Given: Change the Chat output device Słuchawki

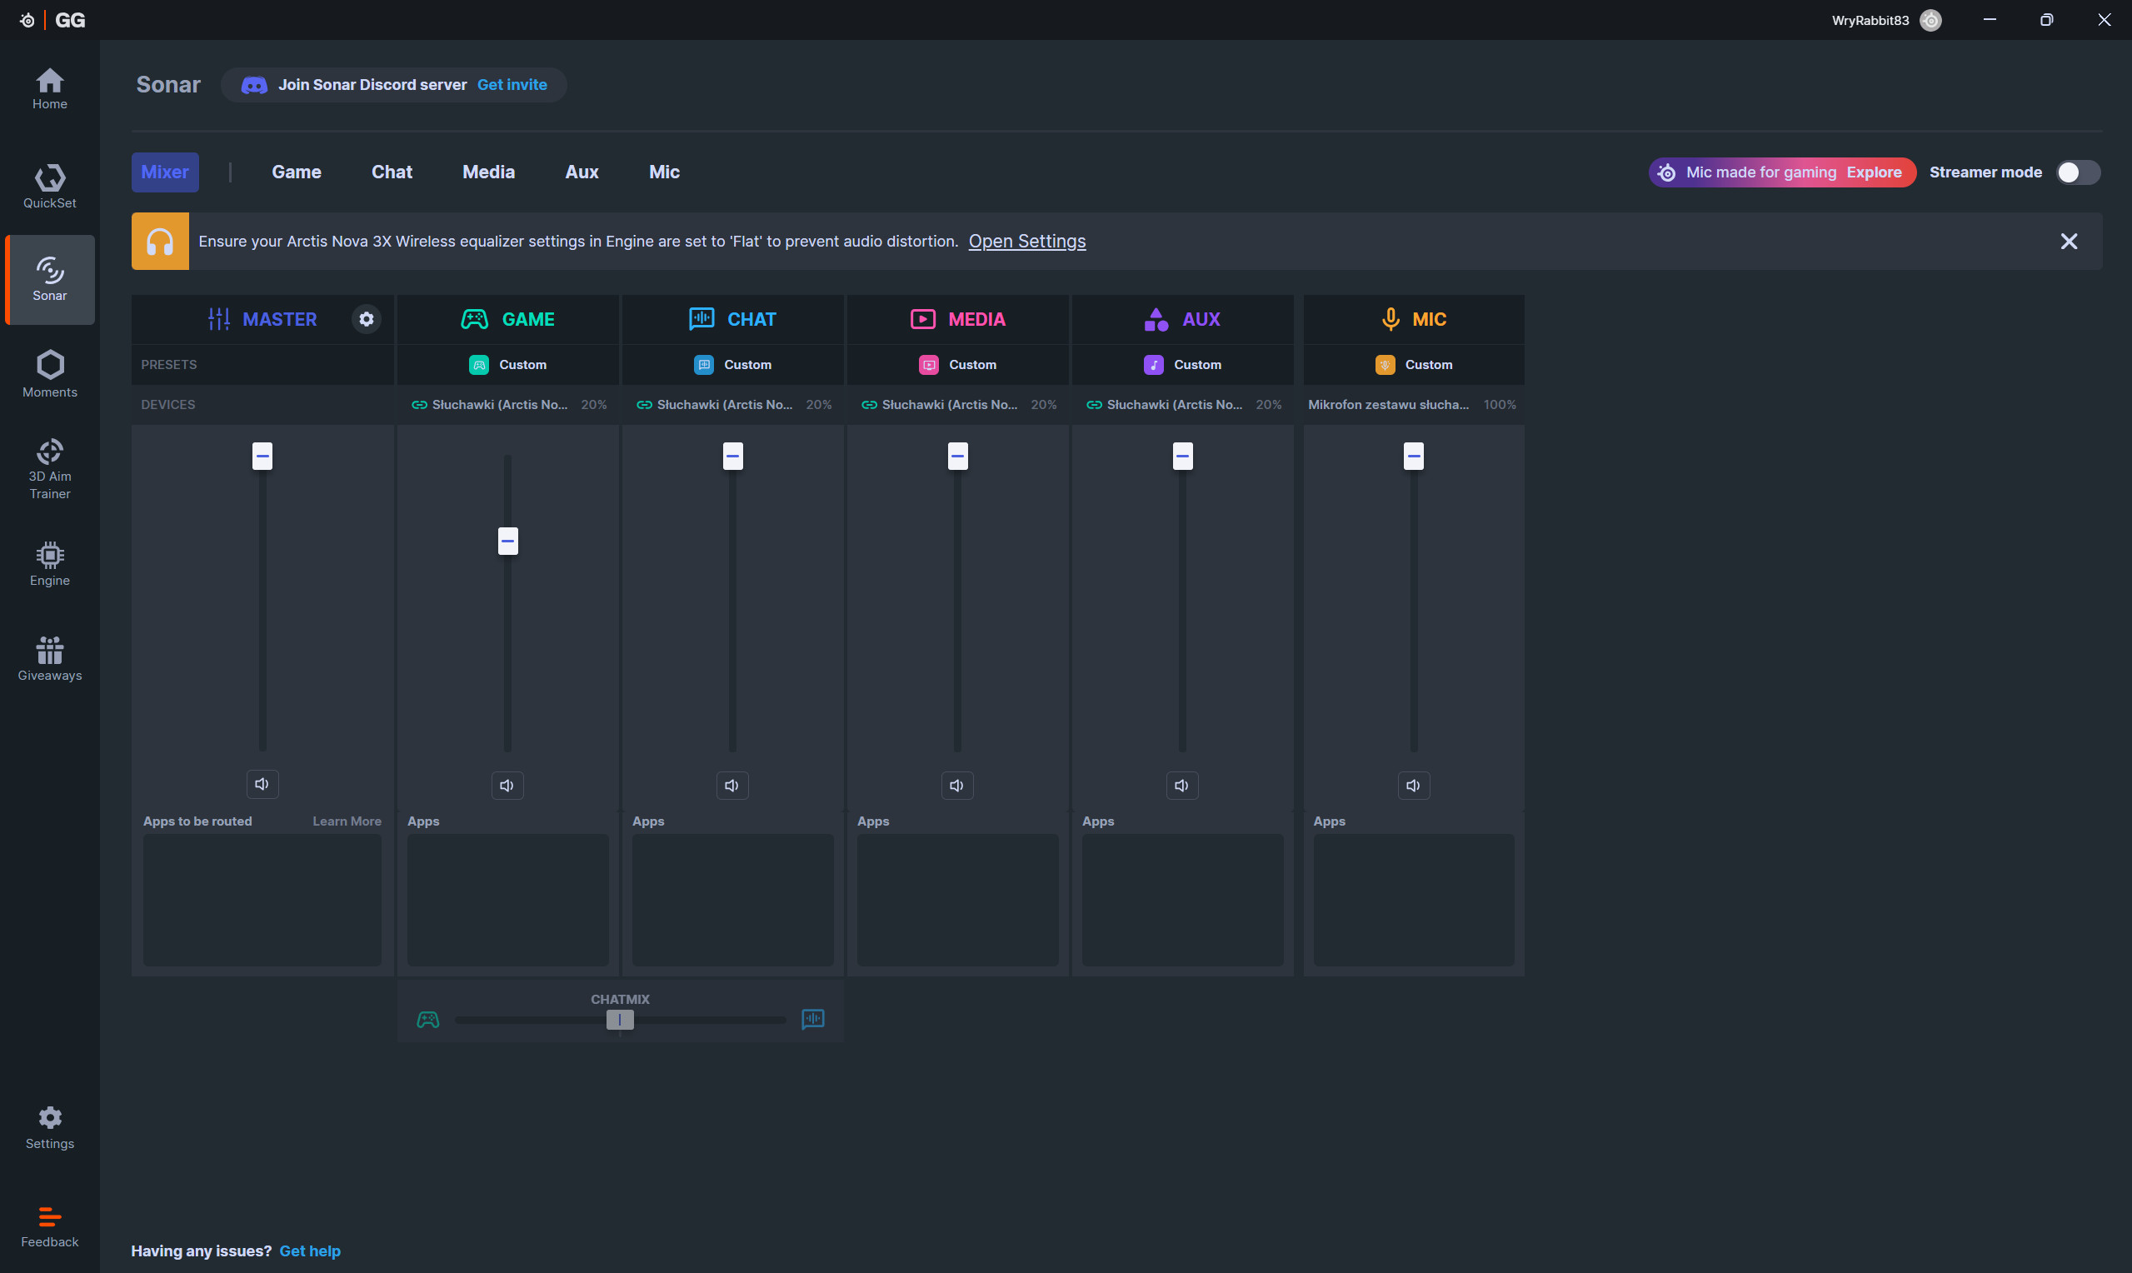Looking at the screenshot, I should 732,405.
